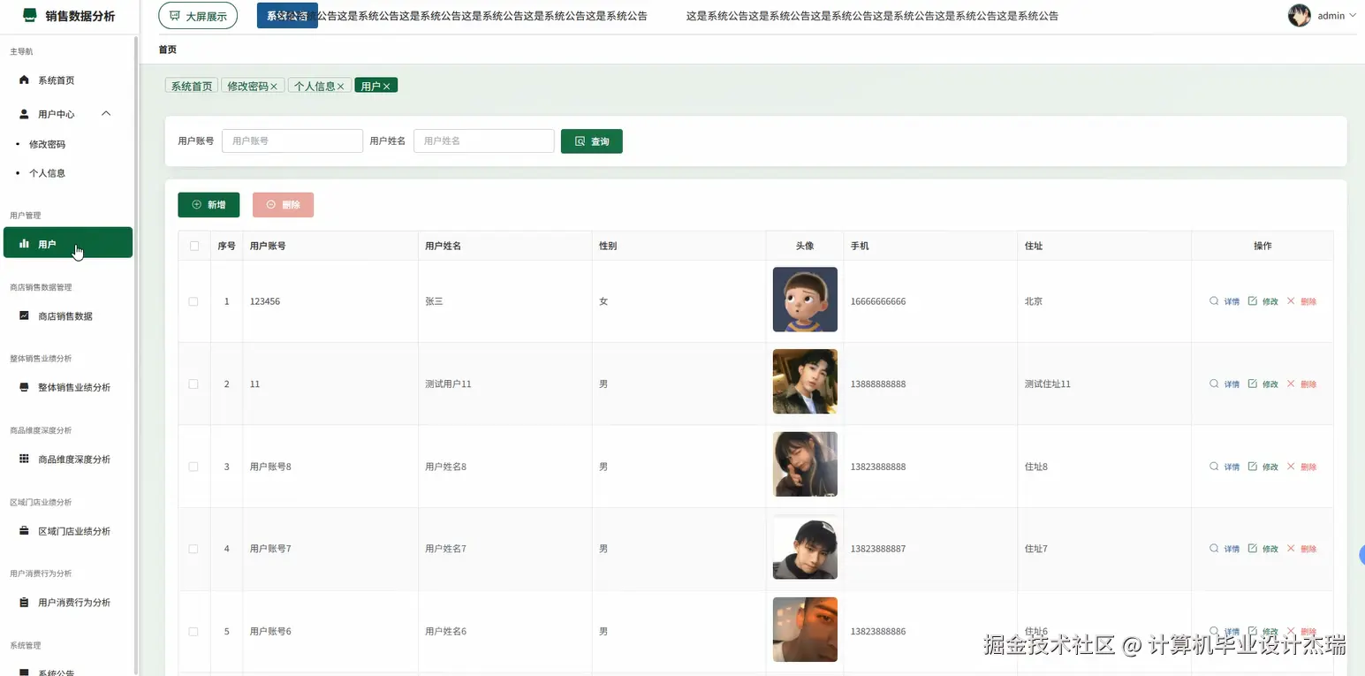Click the chart icon beside 商店销售数据
This screenshot has width=1365, height=676.
point(24,315)
